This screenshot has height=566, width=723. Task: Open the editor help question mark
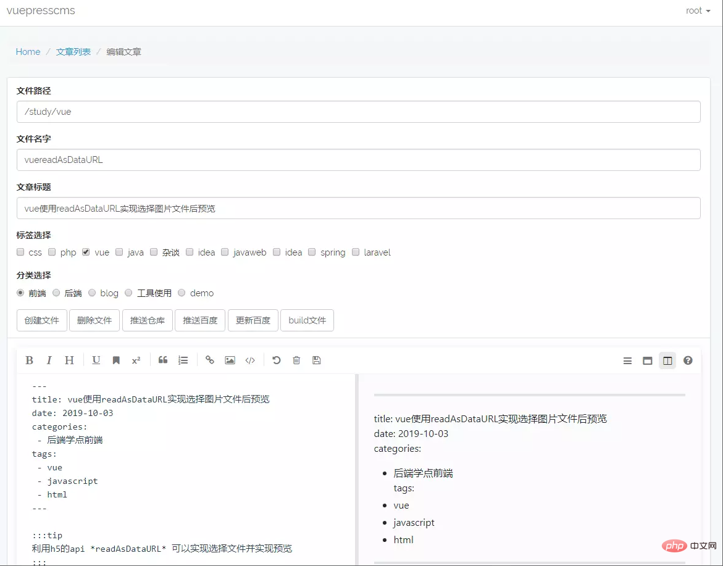point(688,360)
